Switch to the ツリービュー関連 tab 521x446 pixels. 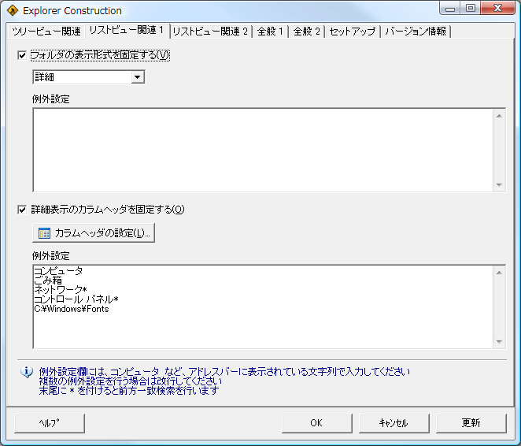[x=46, y=32]
